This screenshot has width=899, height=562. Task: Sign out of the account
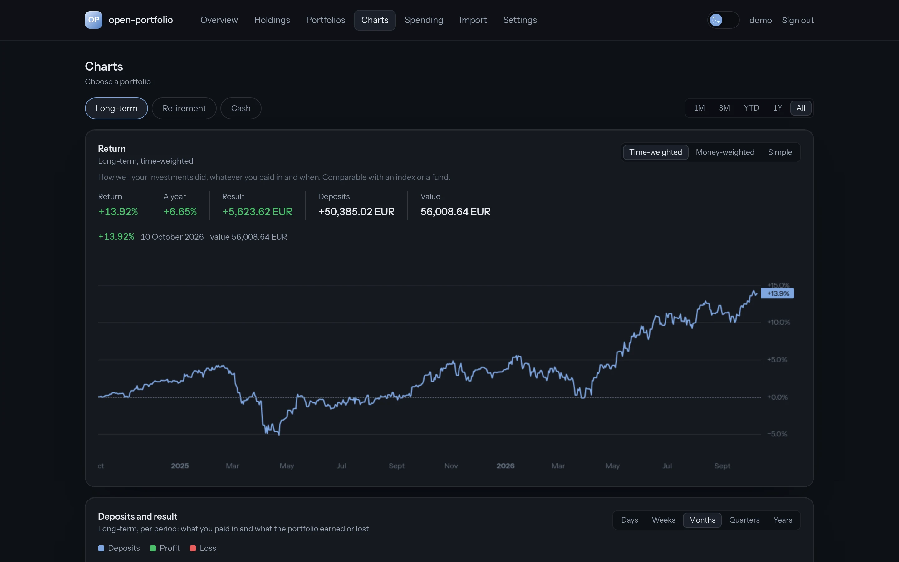tap(798, 20)
